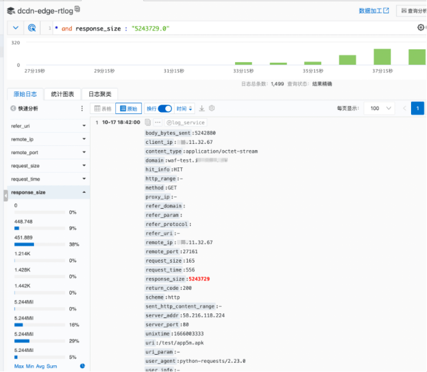
Task: Open log display settings gear icon
Action: pos(212,108)
